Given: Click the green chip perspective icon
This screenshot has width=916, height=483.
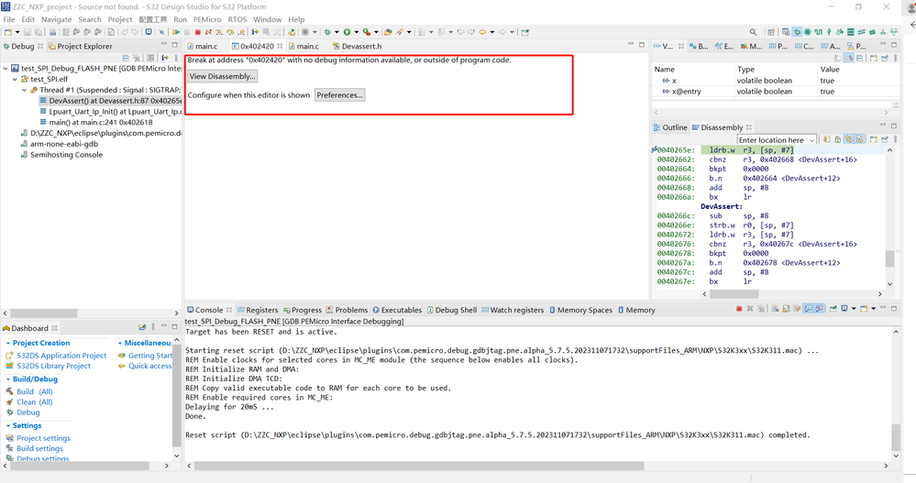Looking at the screenshot, I should [x=807, y=32].
